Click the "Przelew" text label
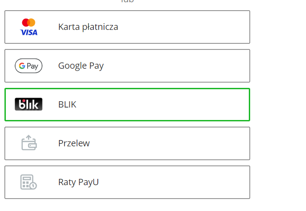306x211 pixels. pos(74,143)
